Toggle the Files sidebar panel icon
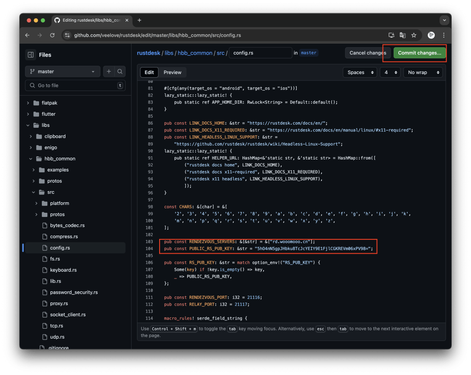Viewport: 471px width, 375px height. (x=30, y=55)
